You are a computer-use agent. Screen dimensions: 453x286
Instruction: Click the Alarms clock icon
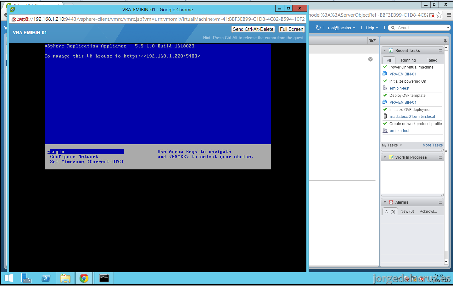point(391,202)
